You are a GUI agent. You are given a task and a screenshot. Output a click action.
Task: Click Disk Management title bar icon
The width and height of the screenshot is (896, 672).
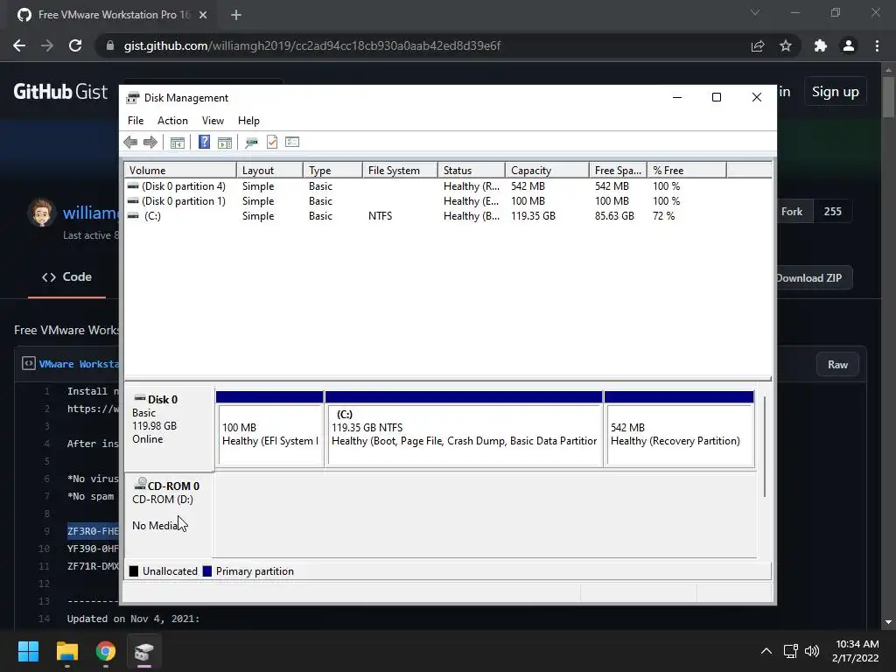pyautogui.click(x=133, y=98)
